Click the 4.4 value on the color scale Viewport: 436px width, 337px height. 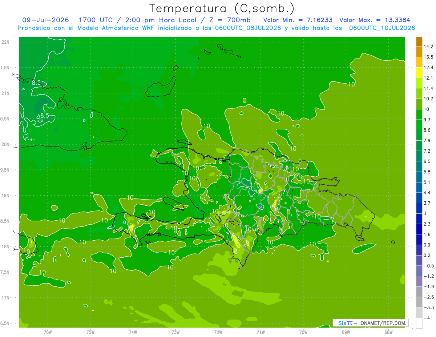point(427,193)
